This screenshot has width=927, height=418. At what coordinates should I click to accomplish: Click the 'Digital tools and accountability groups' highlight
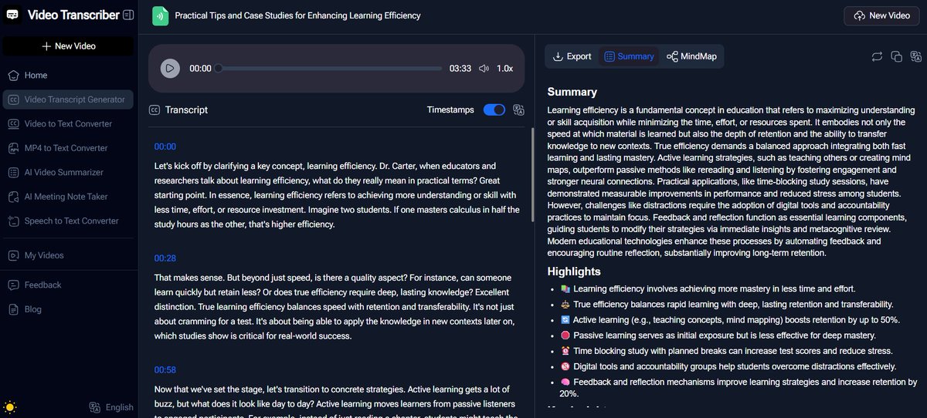coord(728,366)
